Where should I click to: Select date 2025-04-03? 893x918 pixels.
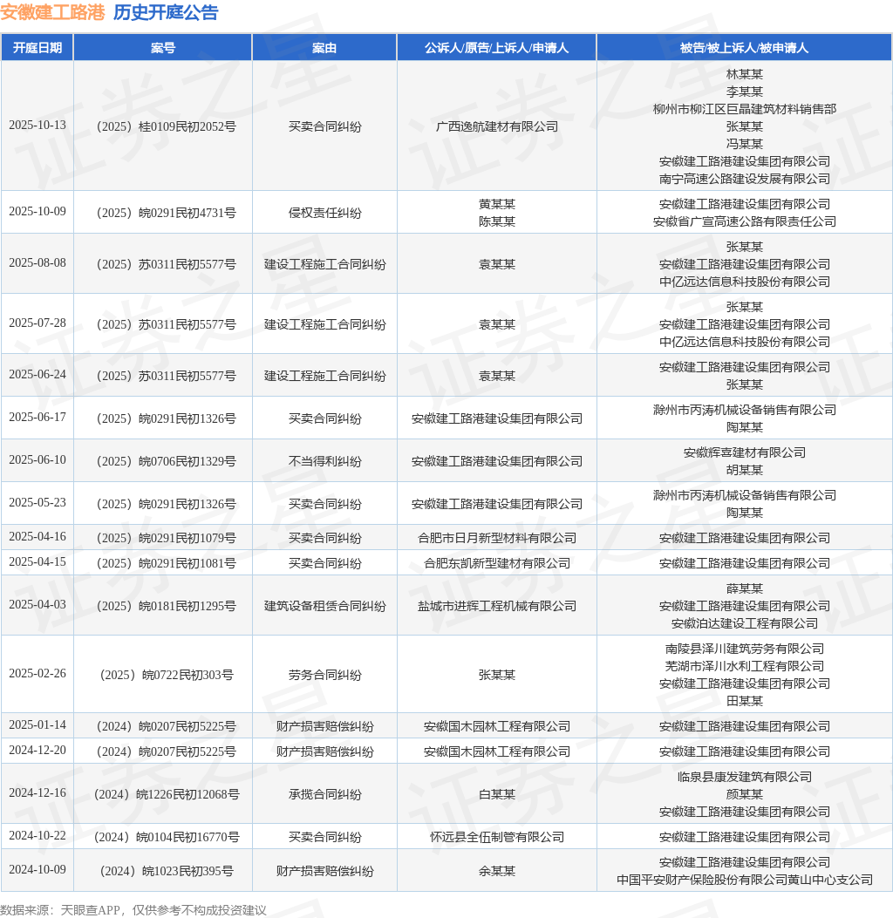point(37,605)
